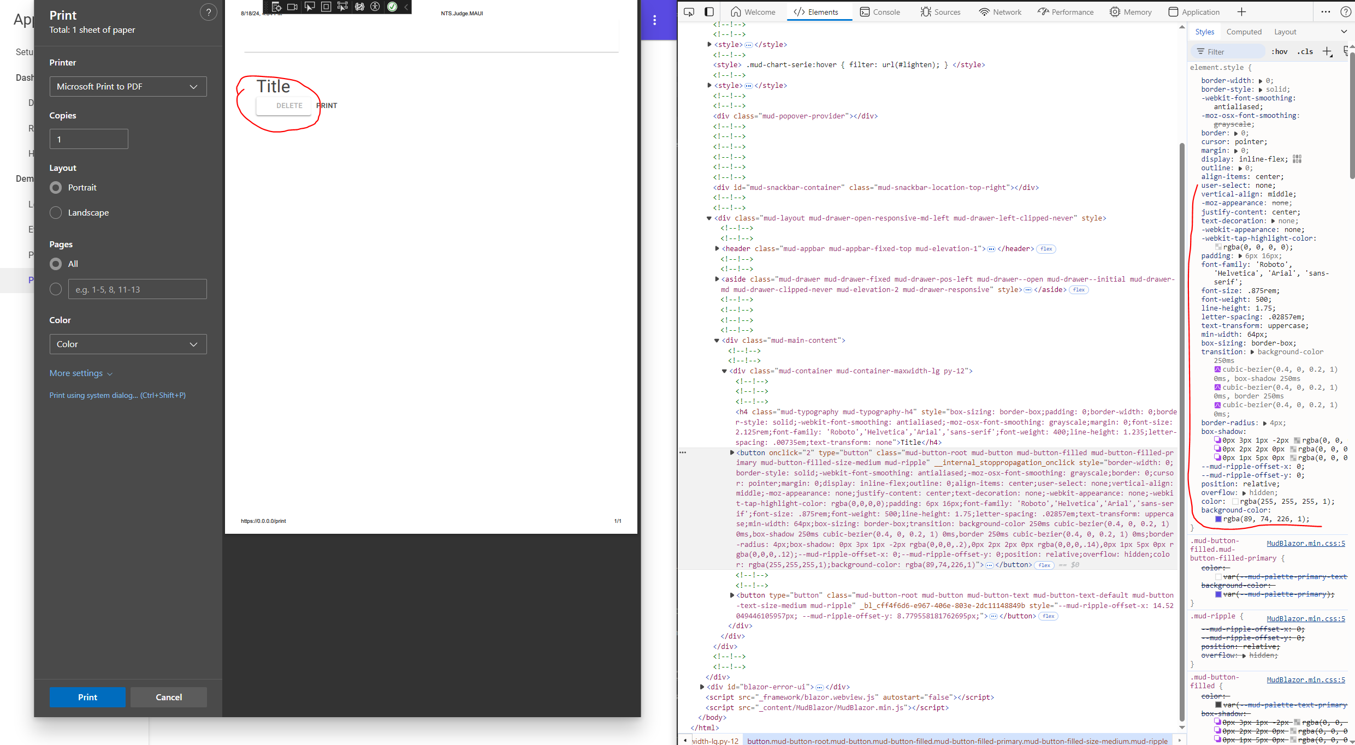Open the Memory tab

pos(1131,12)
